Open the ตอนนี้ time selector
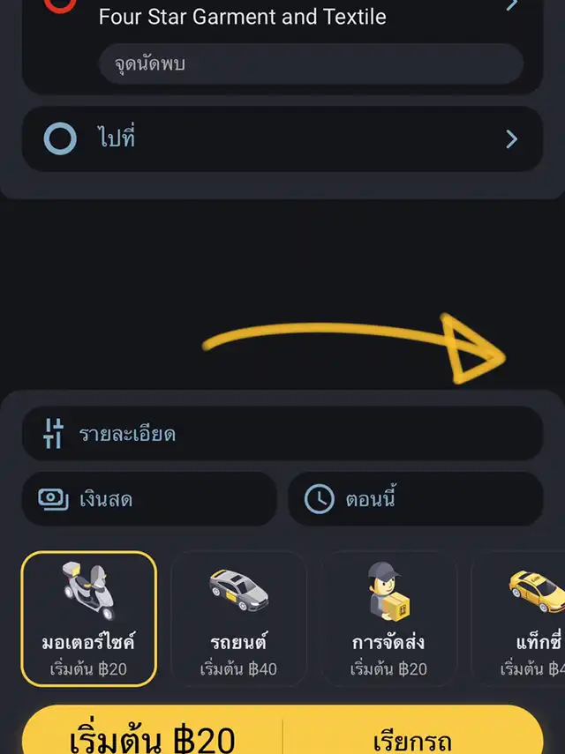 click(x=415, y=499)
